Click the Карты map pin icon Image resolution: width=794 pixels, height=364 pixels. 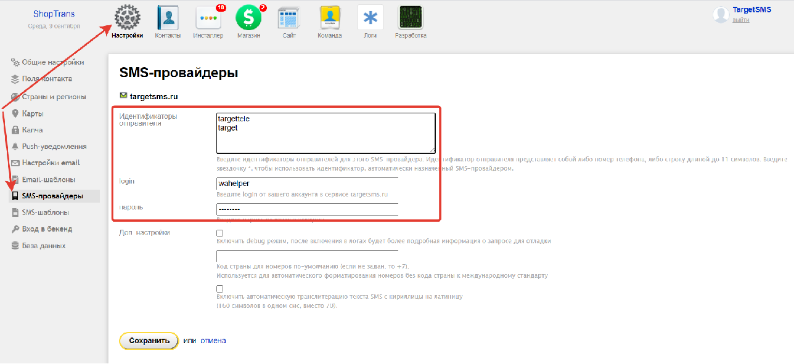point(16,114)
